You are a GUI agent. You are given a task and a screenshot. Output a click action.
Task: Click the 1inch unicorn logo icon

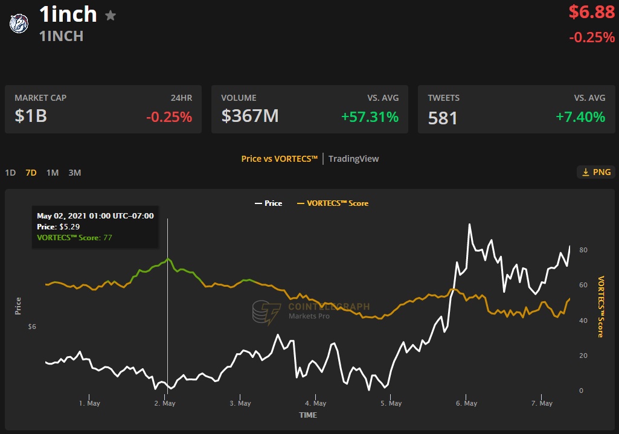pyautogui.click(x=19, y=24)
